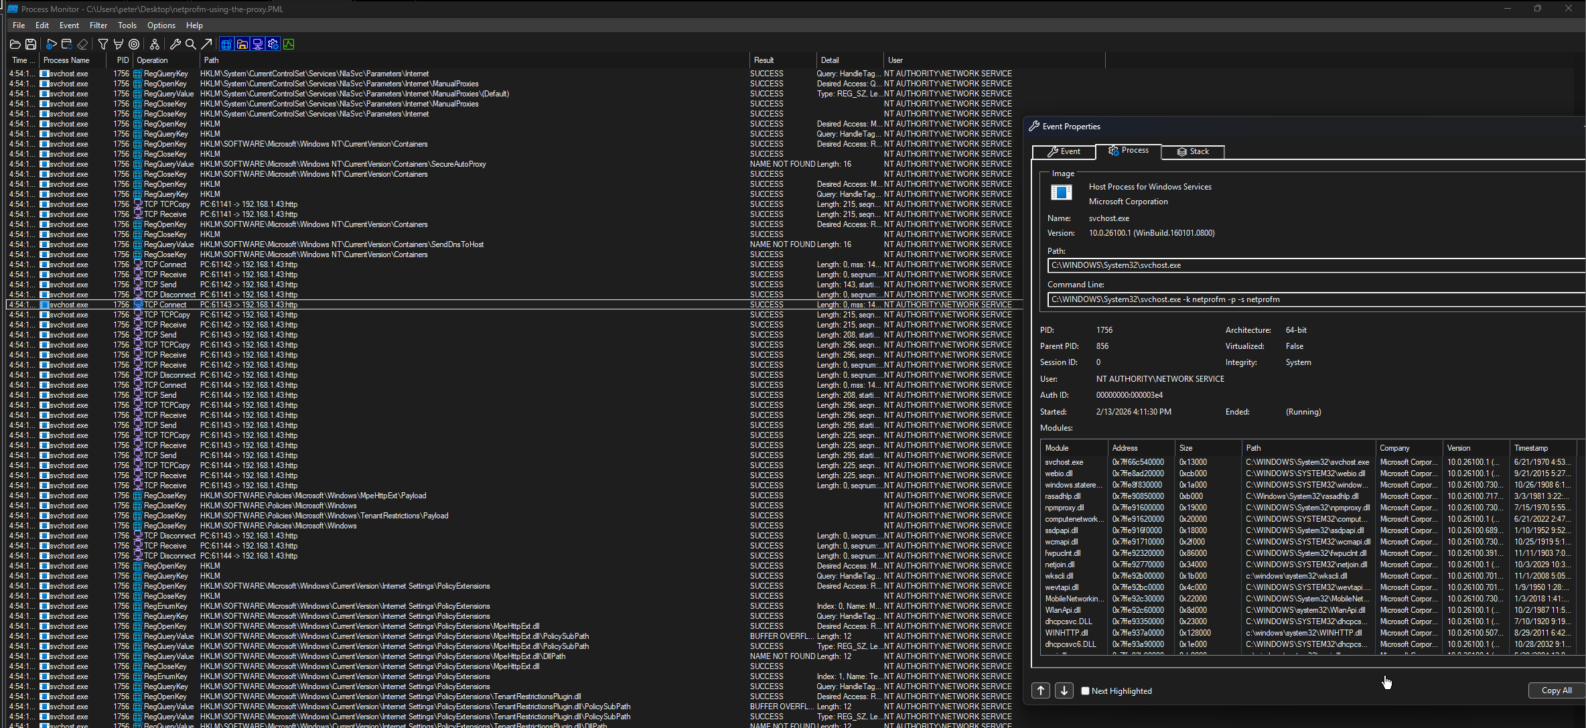Click the Save floppy-disk icon
1586x728 pixels.
(31, 44)
